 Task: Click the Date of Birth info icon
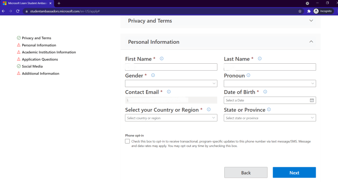[x=265, y=92]
